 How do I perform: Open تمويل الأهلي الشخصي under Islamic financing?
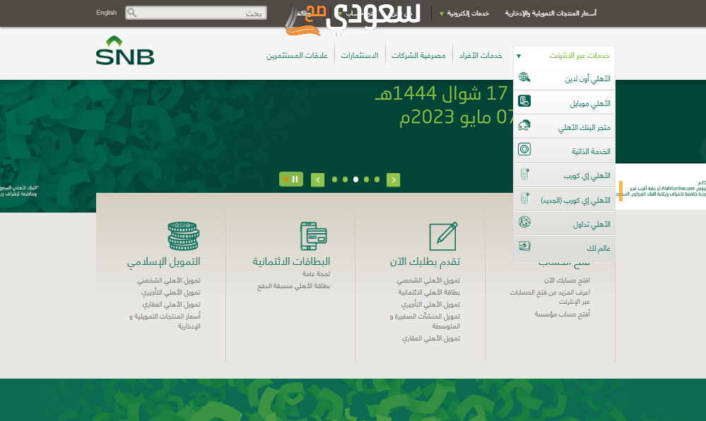pyautogui.click(x=168, y=280)
